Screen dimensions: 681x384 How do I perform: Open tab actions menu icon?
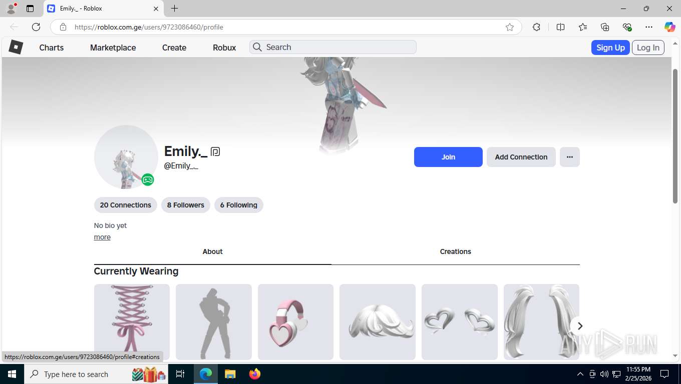pos(30,8)
